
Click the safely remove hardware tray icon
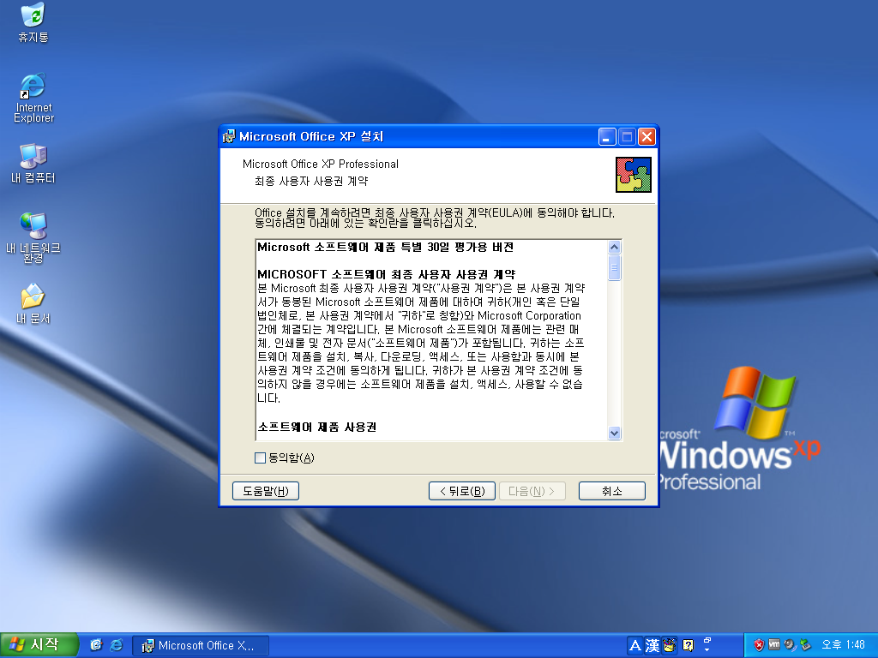[805, 645]
